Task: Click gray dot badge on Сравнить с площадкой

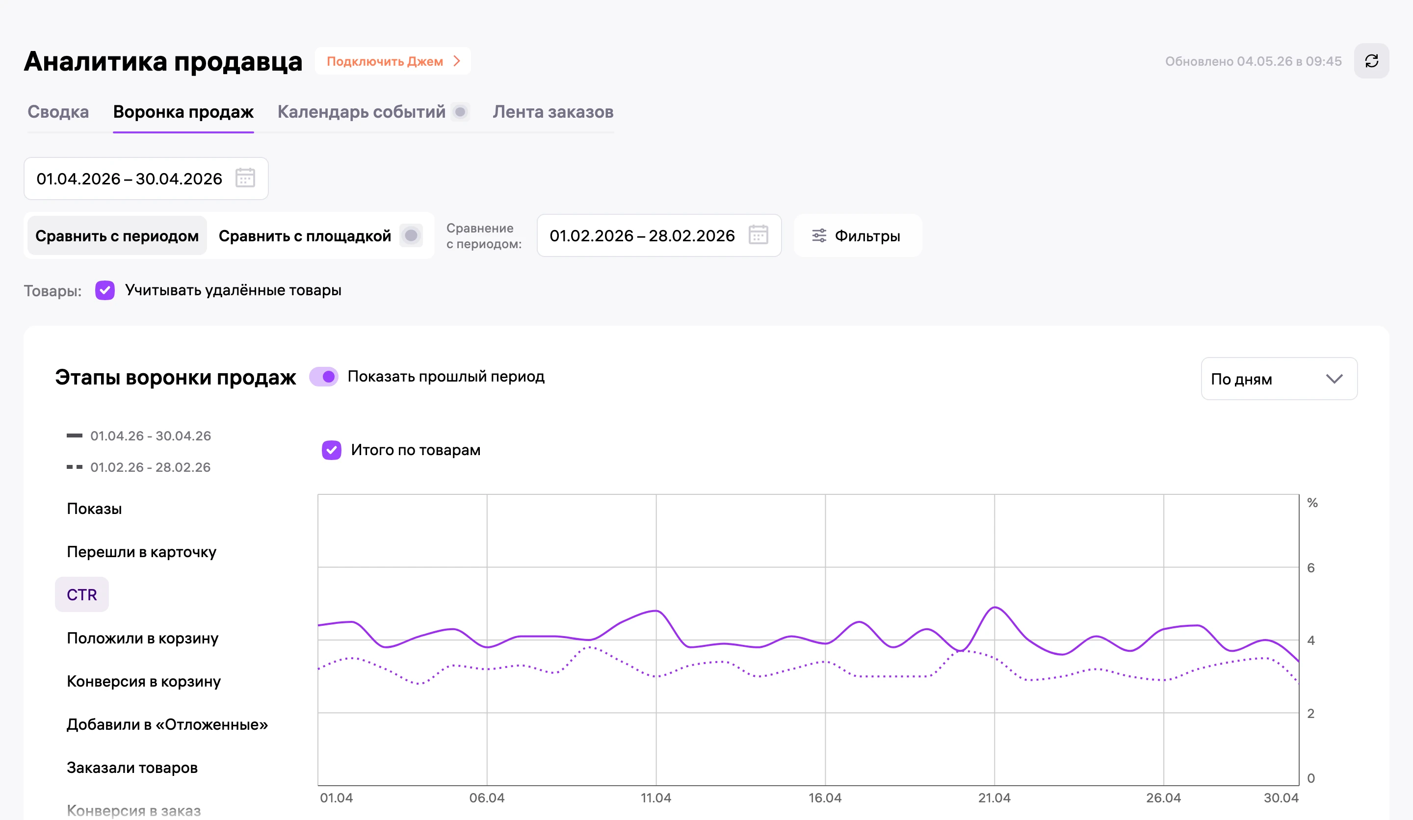Action: tap(411, 235)
